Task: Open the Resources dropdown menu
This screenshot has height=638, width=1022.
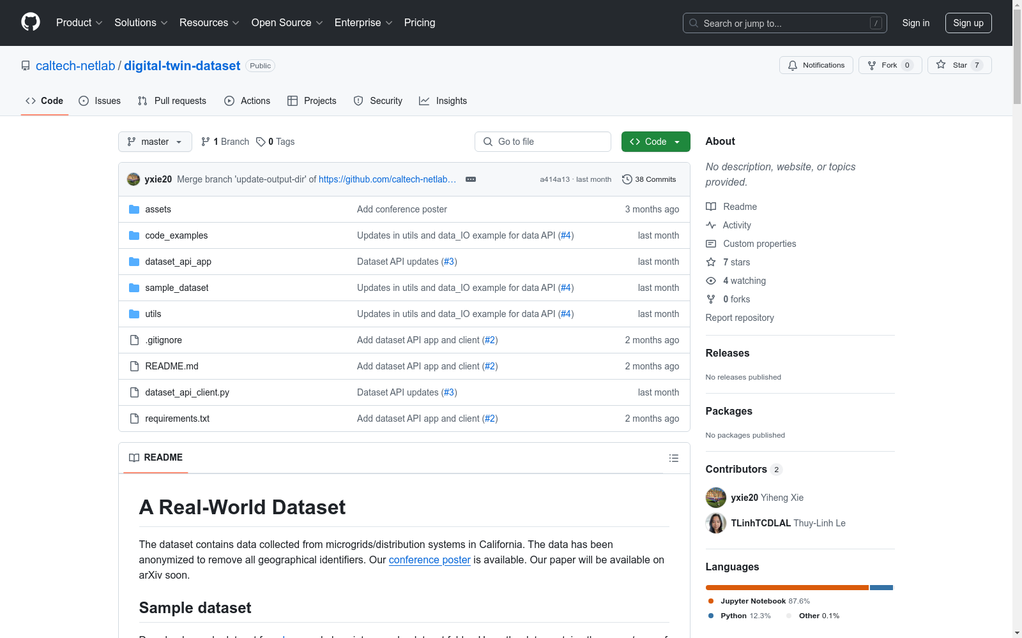Action: click(x=210, y=23)
